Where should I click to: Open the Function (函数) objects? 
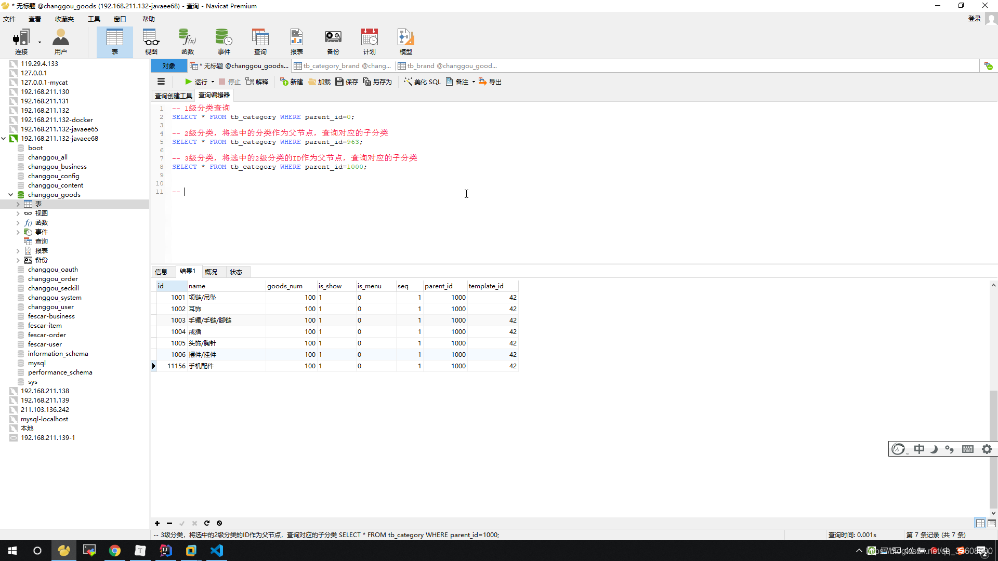click(188, 42)
